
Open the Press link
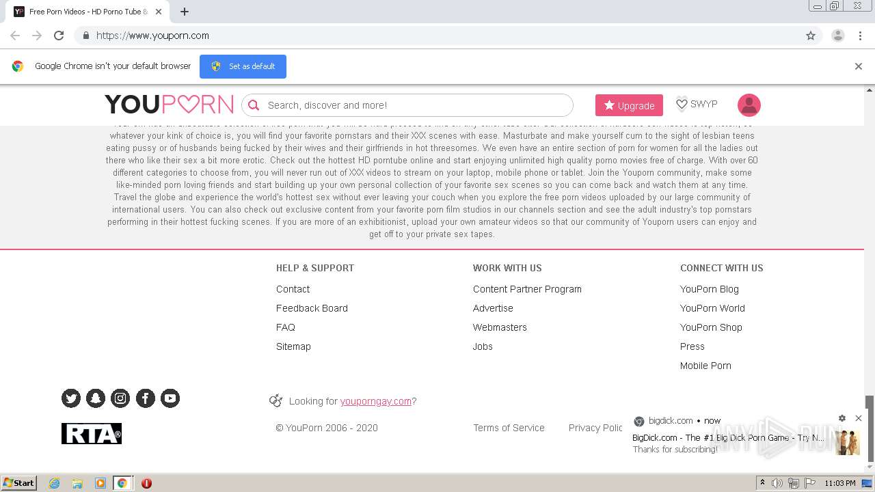692,346
